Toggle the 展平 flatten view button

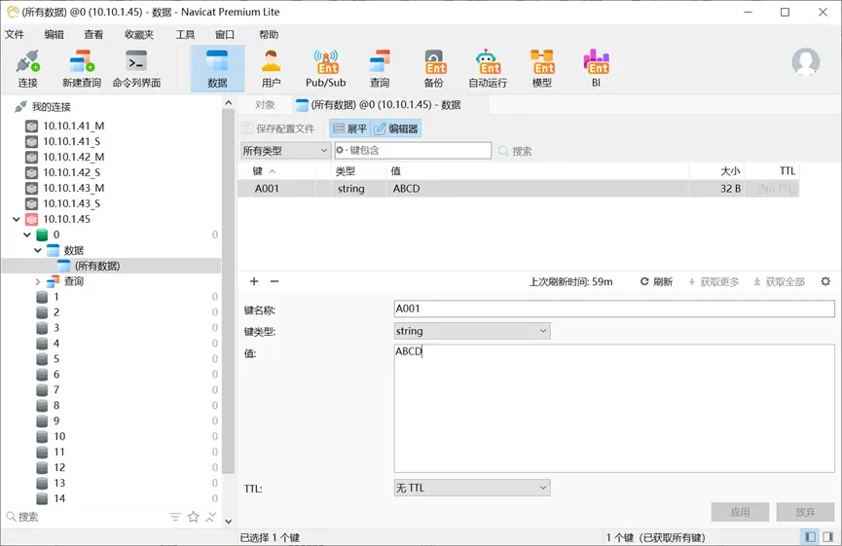click(349, 128)
